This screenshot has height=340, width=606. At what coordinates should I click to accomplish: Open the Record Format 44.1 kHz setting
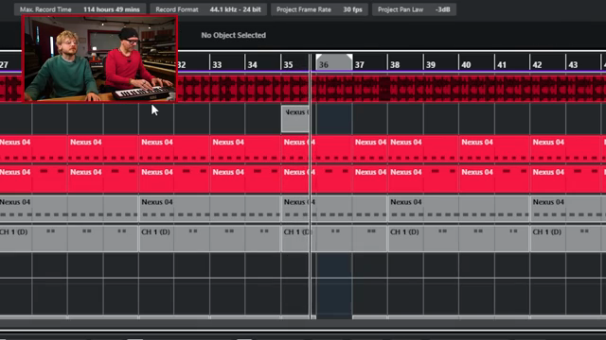coord(208,9)
